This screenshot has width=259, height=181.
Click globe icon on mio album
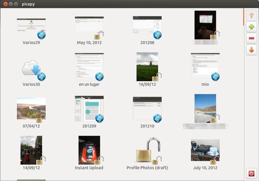pyautogui.click(x=215, y=77)
